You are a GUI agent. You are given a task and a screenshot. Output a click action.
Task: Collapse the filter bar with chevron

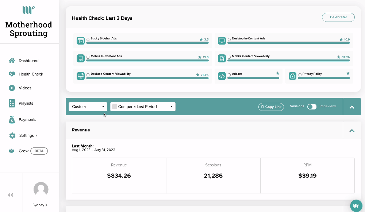(352, 107)
